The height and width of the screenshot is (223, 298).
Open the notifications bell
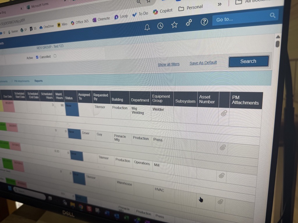[147, 28]
